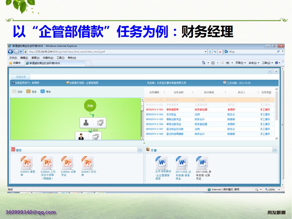The width and height of the screenshot is (292, 219).
Task: Click the blank new tab button
Action: pos(88,63)
